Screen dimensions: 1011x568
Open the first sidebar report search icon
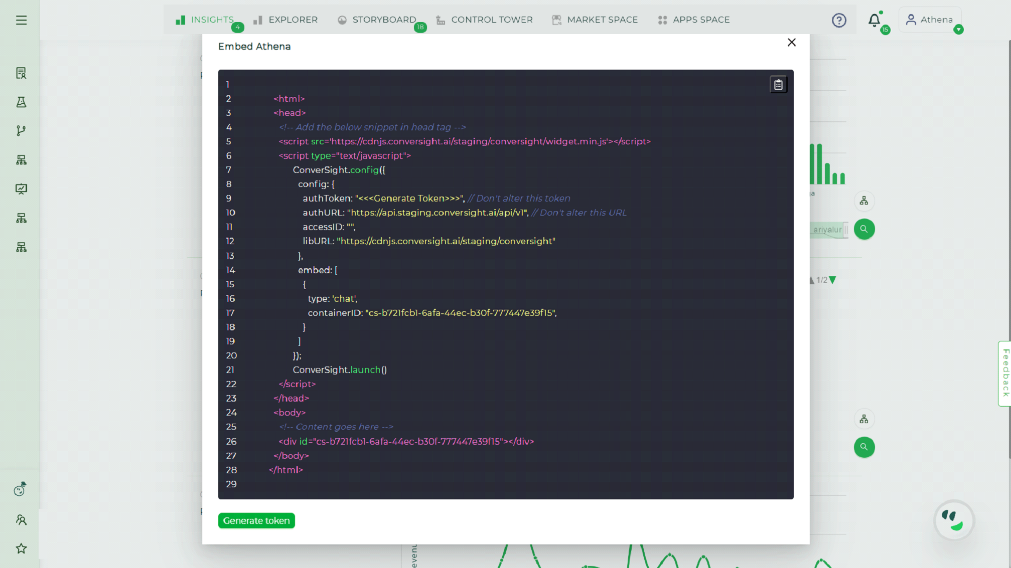[21, 73]
